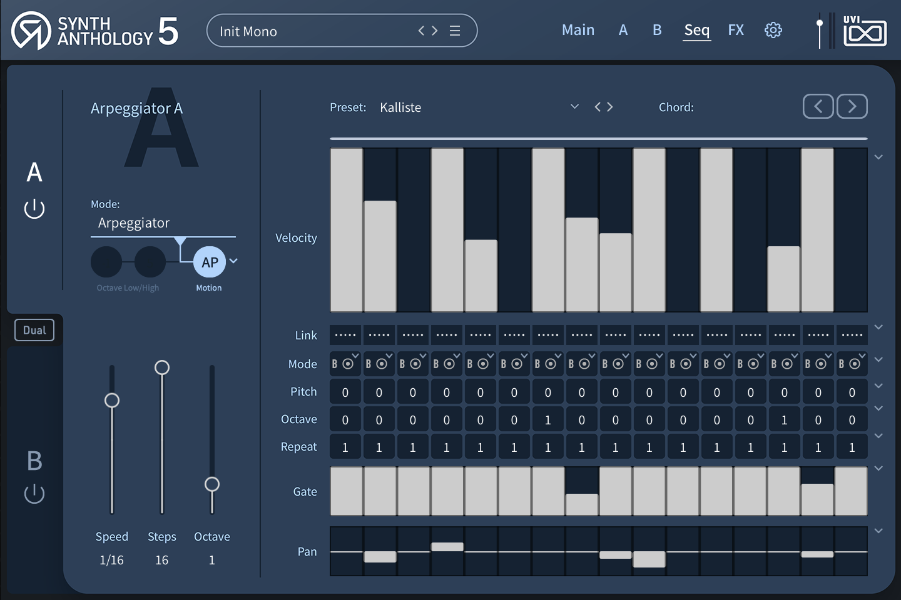
Task: Click the Arpeggiator mode selector
Action: click(163, 223)
